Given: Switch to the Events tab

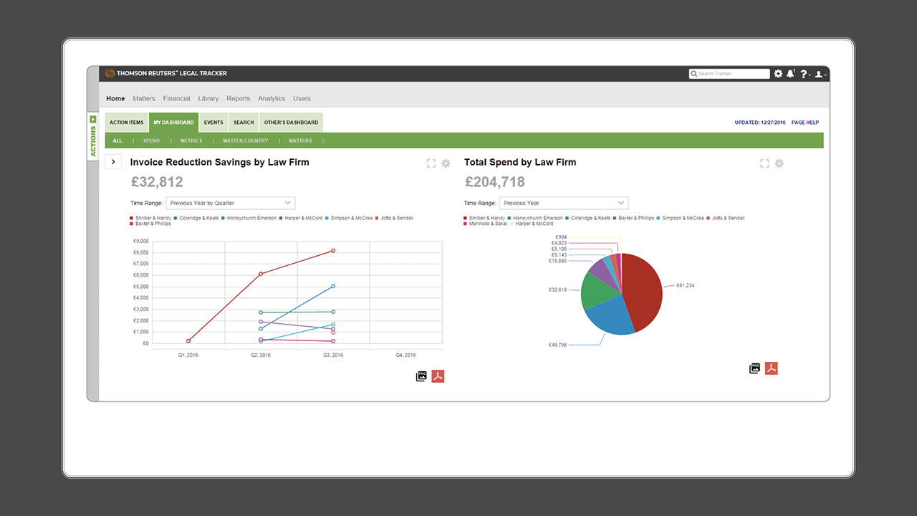Looking at the screenshot, I should point(213,122).
